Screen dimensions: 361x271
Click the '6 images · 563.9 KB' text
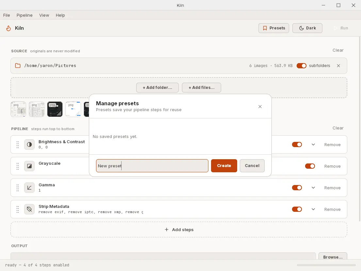[271, 66]
